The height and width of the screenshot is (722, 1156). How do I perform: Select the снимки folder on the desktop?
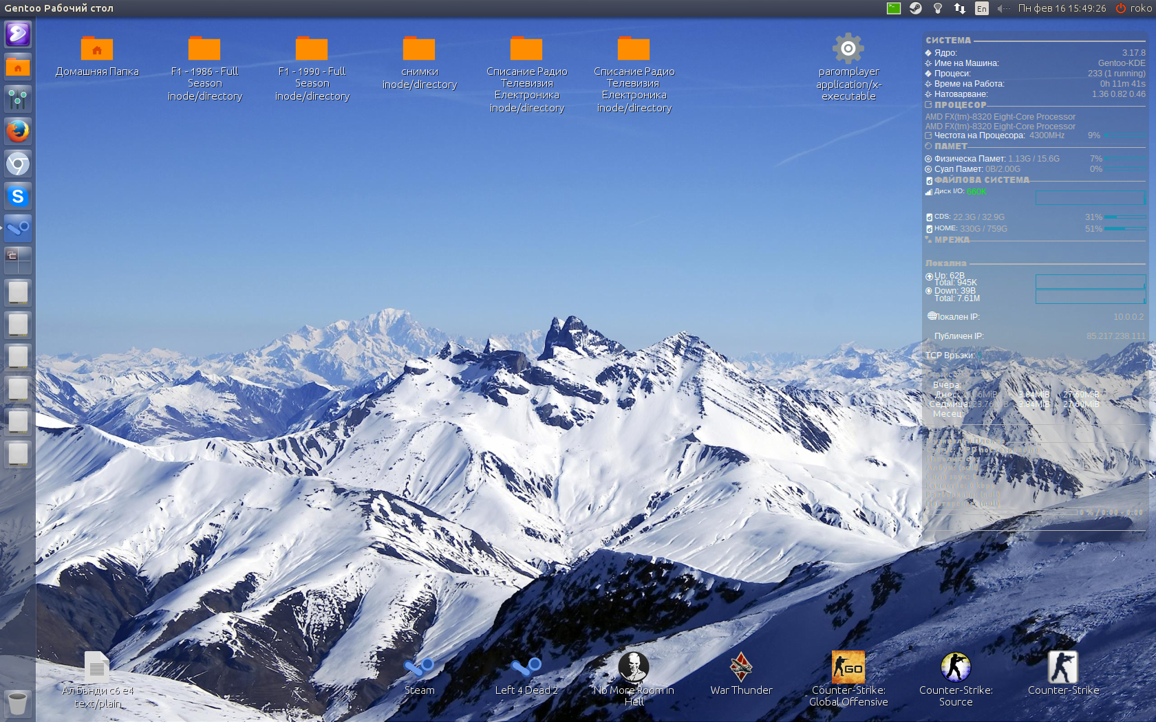(x=419, y=63)
